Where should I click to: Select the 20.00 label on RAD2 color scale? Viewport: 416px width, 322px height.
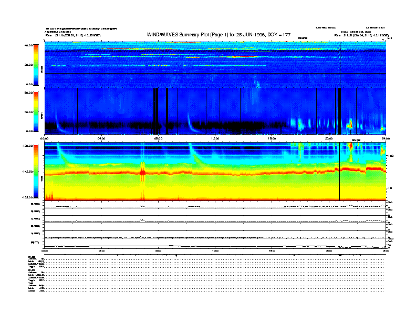tap(29, 65)
